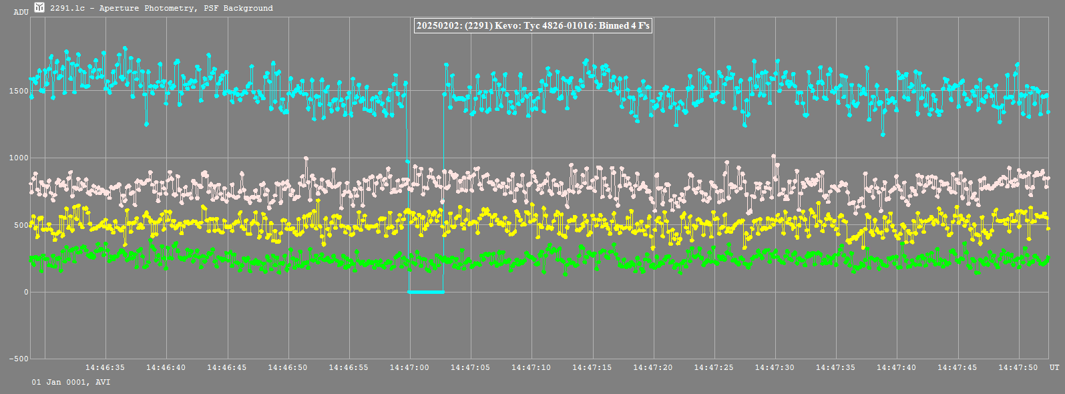The width and height of the screenshot is (1065, 394).
Task: Click the 1500 value on the ADU axis
Action: [x=18, y=91]
